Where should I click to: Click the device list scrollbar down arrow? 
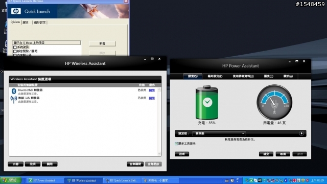(x=159, y=154)
